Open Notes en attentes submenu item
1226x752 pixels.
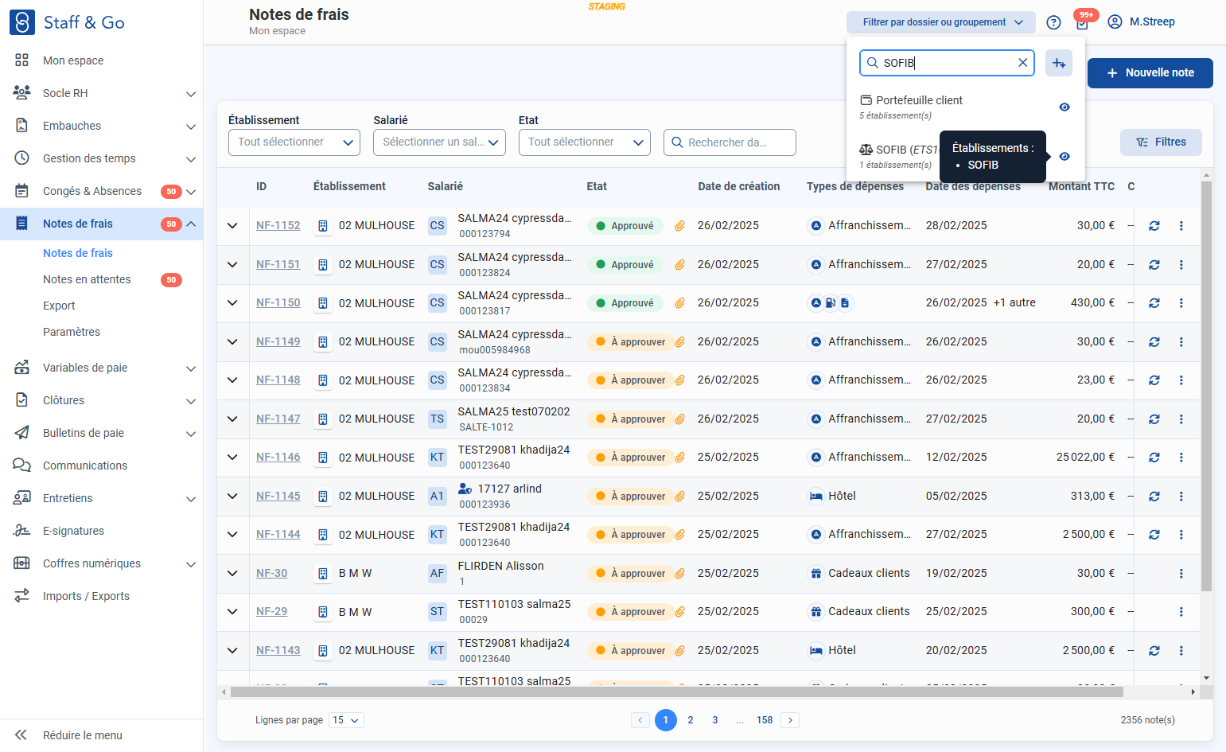(87, 279)
